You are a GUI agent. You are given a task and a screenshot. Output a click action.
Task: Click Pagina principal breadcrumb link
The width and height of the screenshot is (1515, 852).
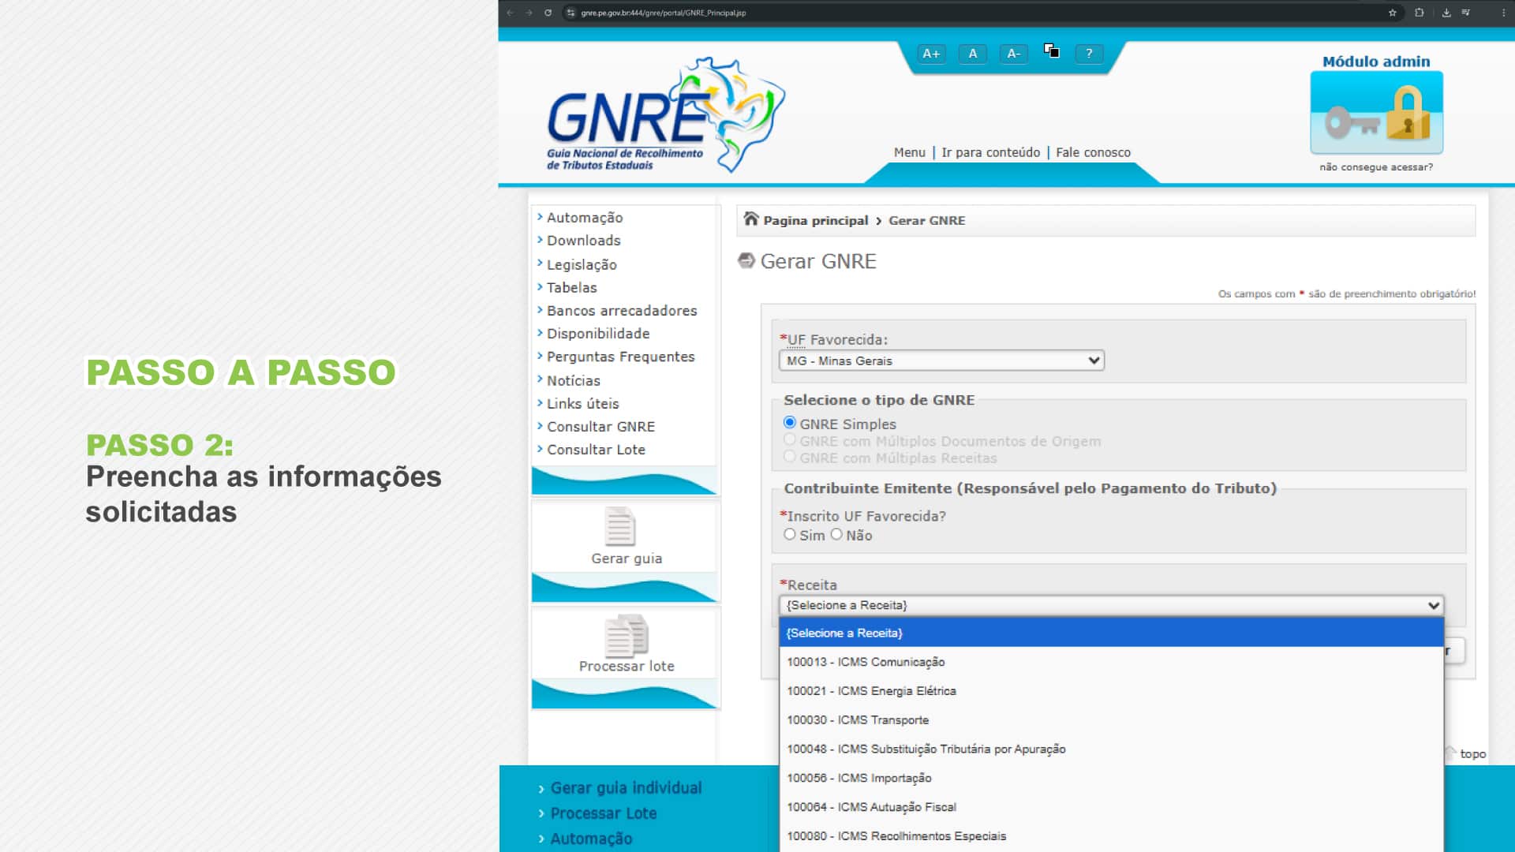[815, 221]
